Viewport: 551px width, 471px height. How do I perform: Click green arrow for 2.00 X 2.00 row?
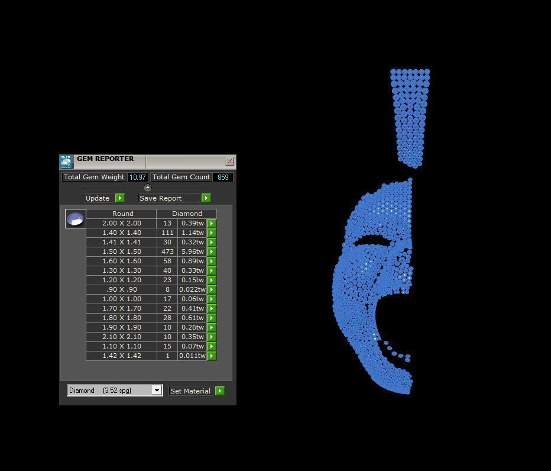tap(211, 223)
